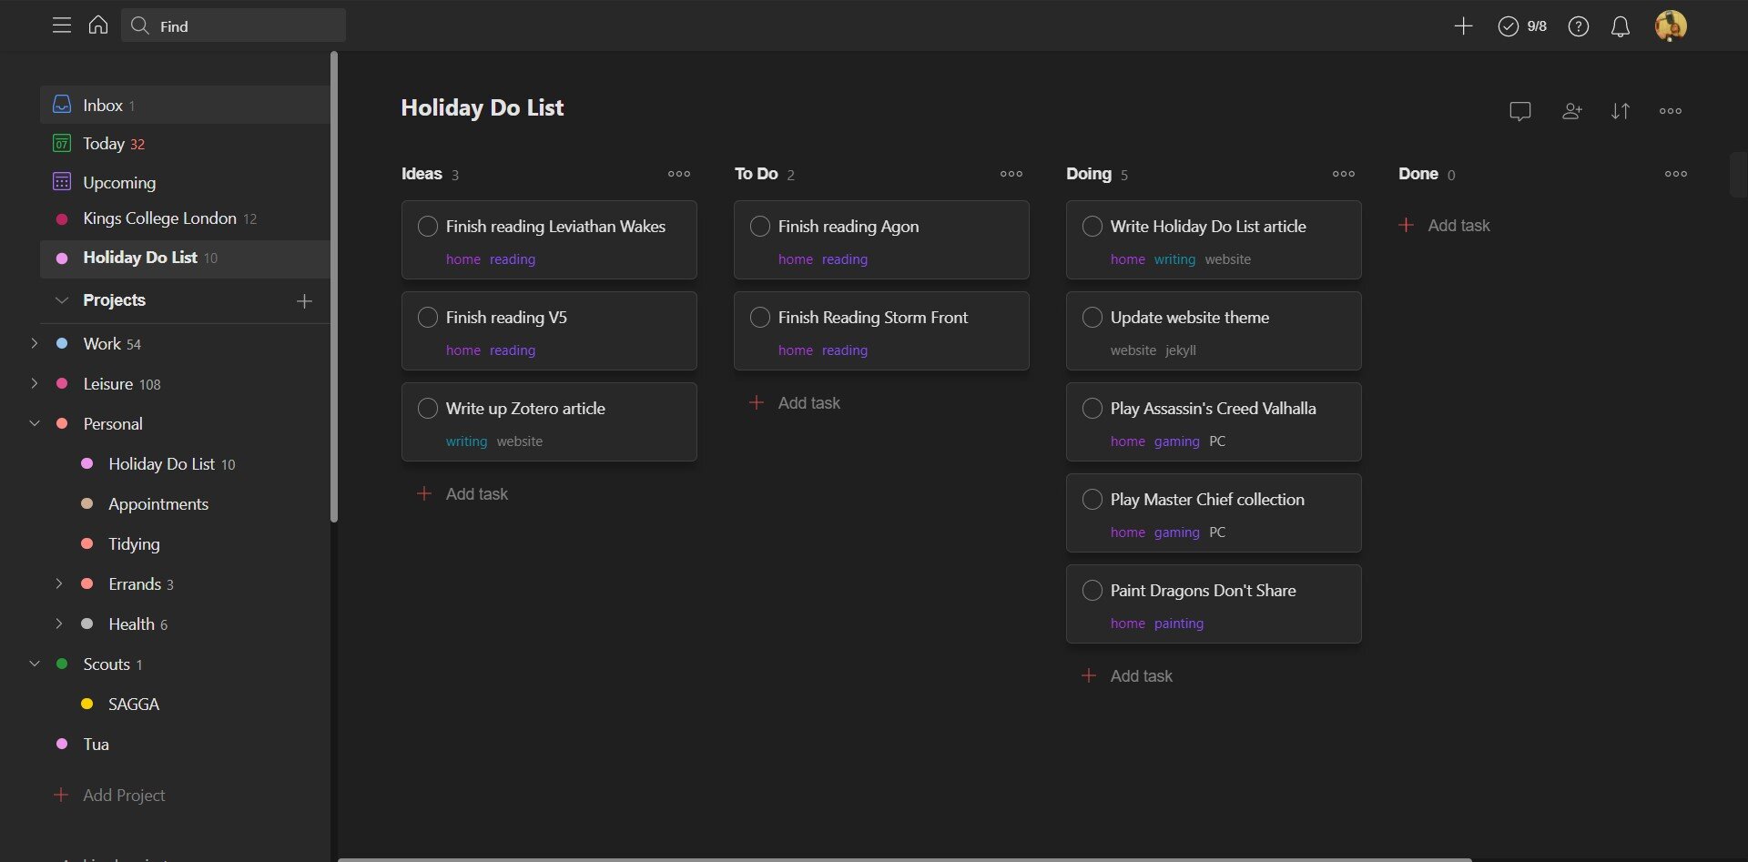Open Done section options menu
The image size is (1748, 862).
(x=1676, y=174)
